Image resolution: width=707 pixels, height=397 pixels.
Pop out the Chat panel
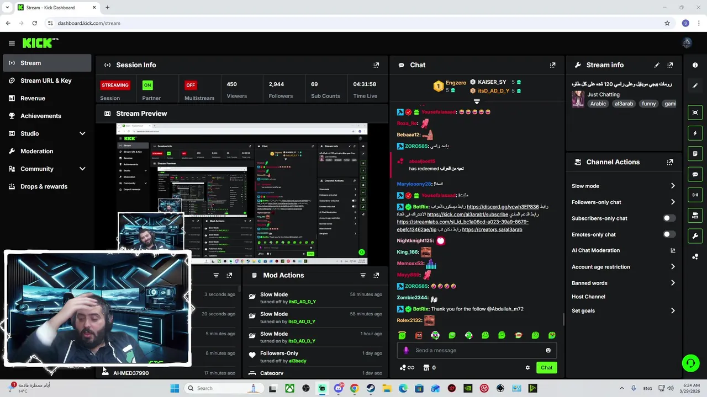pos(552,65)
